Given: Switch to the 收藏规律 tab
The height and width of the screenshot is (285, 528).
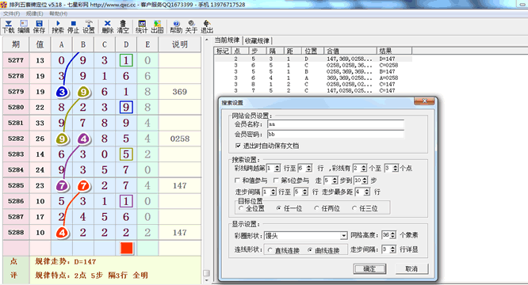Looking at the screenshot, I should (x=257, y=40).
